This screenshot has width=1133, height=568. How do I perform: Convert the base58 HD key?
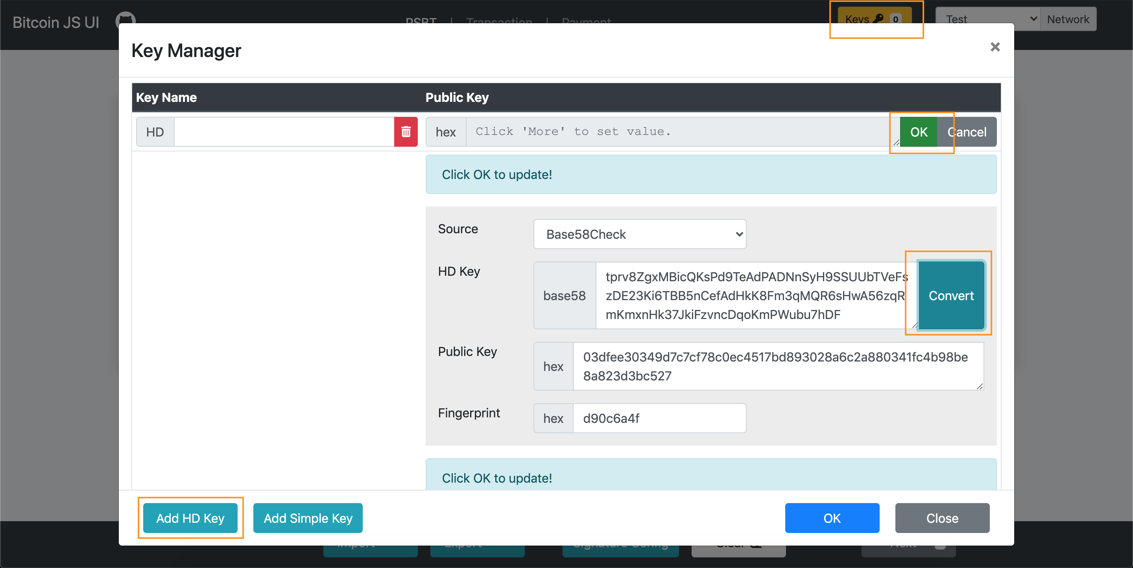(x=951, y=295)
